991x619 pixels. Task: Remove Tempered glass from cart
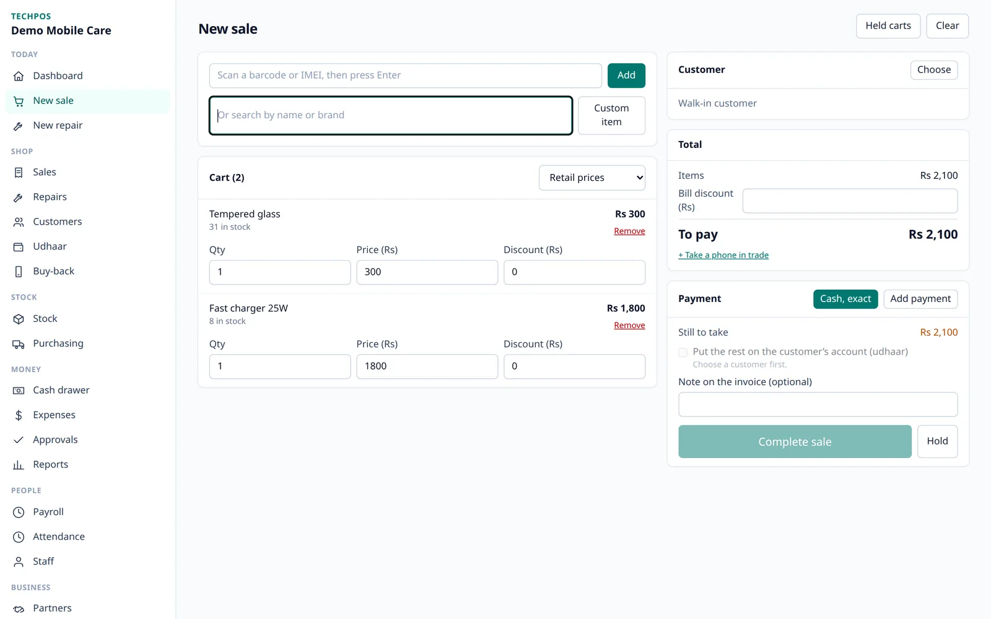pos(629,231)
